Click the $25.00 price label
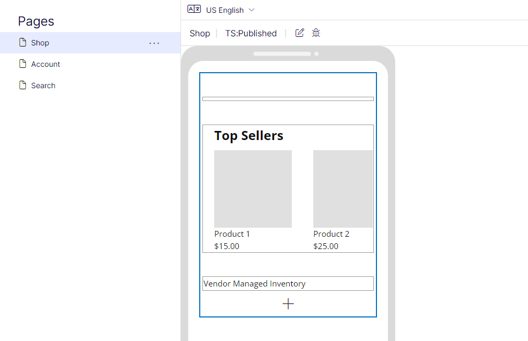Image resolution: width=528 pixels, height=341 pixels. (326, 246)
